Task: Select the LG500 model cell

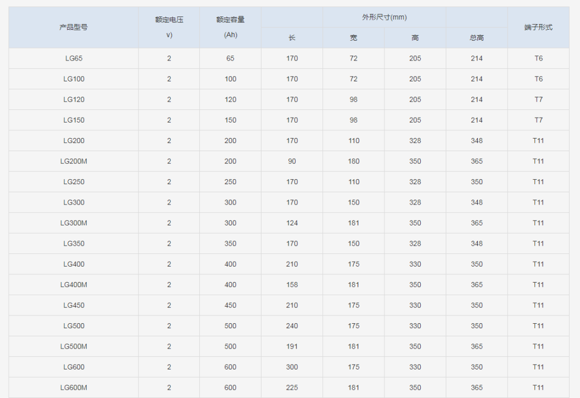Action: coord(74,326)
